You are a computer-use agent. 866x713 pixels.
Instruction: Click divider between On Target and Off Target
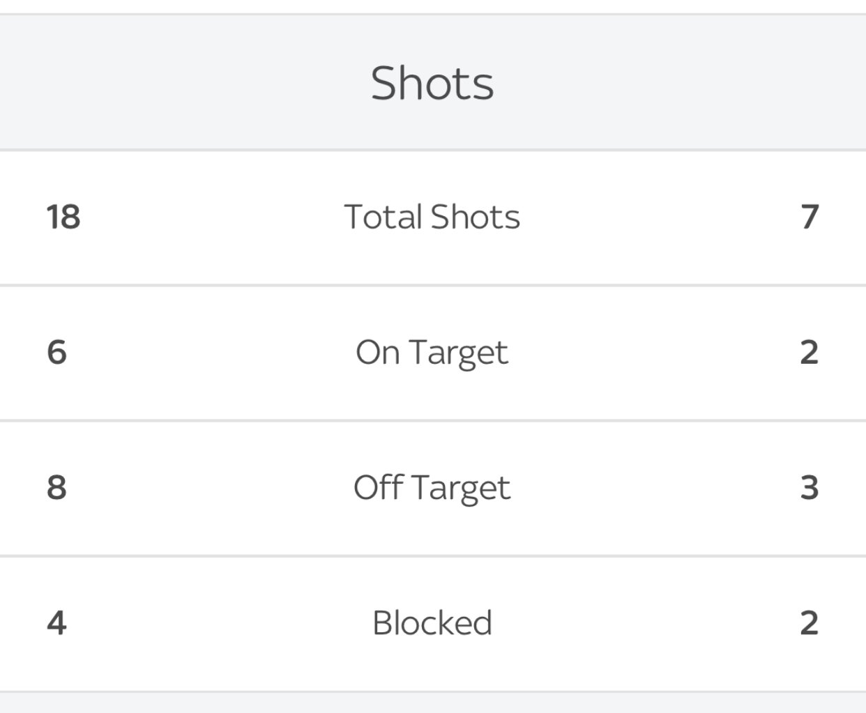coord(432,420)
